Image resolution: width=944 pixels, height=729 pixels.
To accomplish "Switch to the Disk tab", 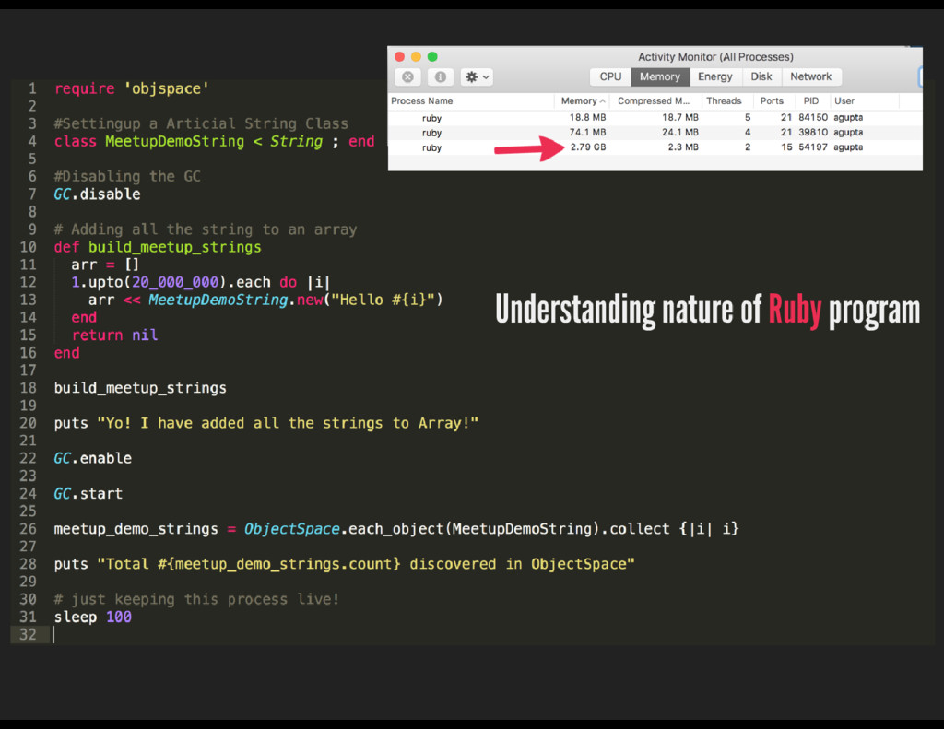I will tap(761, 76).
